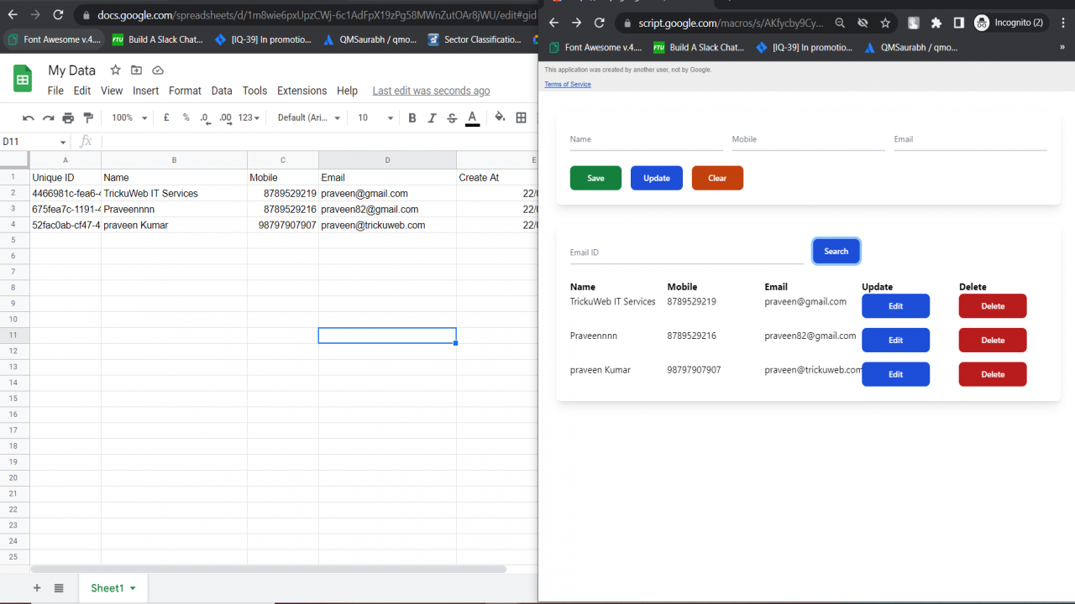Image resolution: width=1075 pixels, height=604 pixels.
Task: Toggle bold formatting in Sheets
Action: tap(412, 118)
